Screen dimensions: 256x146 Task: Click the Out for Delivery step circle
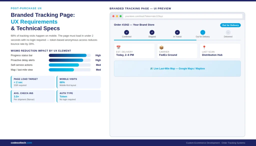click(203, 32)
